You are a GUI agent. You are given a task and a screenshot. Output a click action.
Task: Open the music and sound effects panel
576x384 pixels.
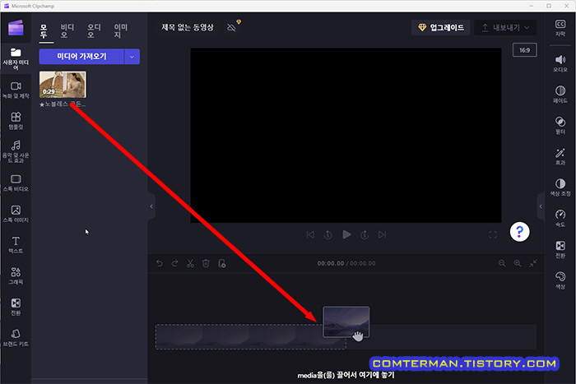click(x=16, y=151)
